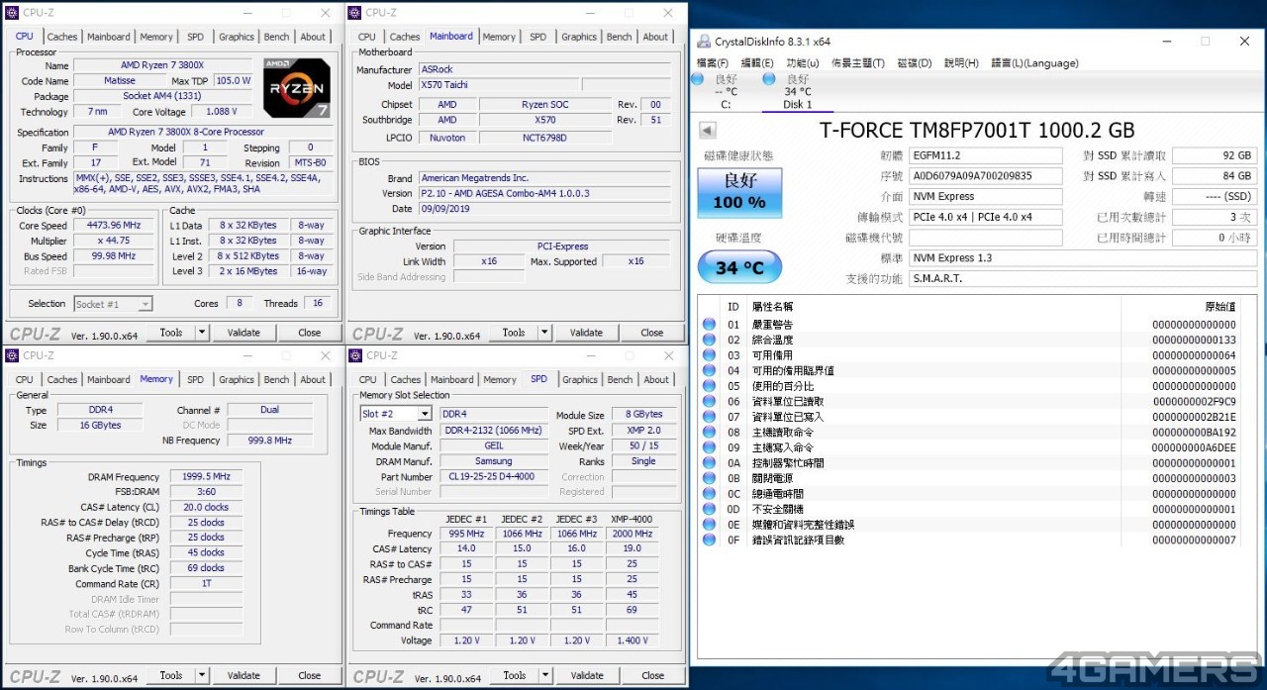Click the status circle for attribute 0D 不安全關機
Image resolution: width=1267 pixels, height=690 pixels.
pos(709,509)
